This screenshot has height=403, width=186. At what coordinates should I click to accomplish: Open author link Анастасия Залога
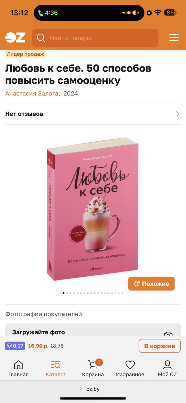(32, 94)
